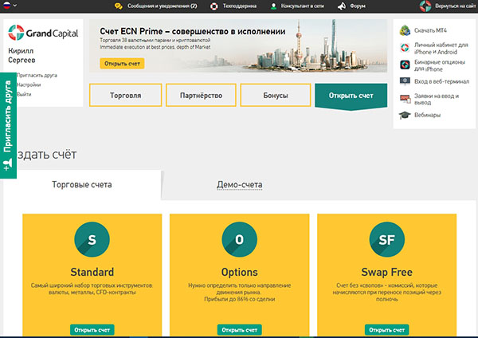Open the Партнёрство menu section

click(x=201, y=95)
